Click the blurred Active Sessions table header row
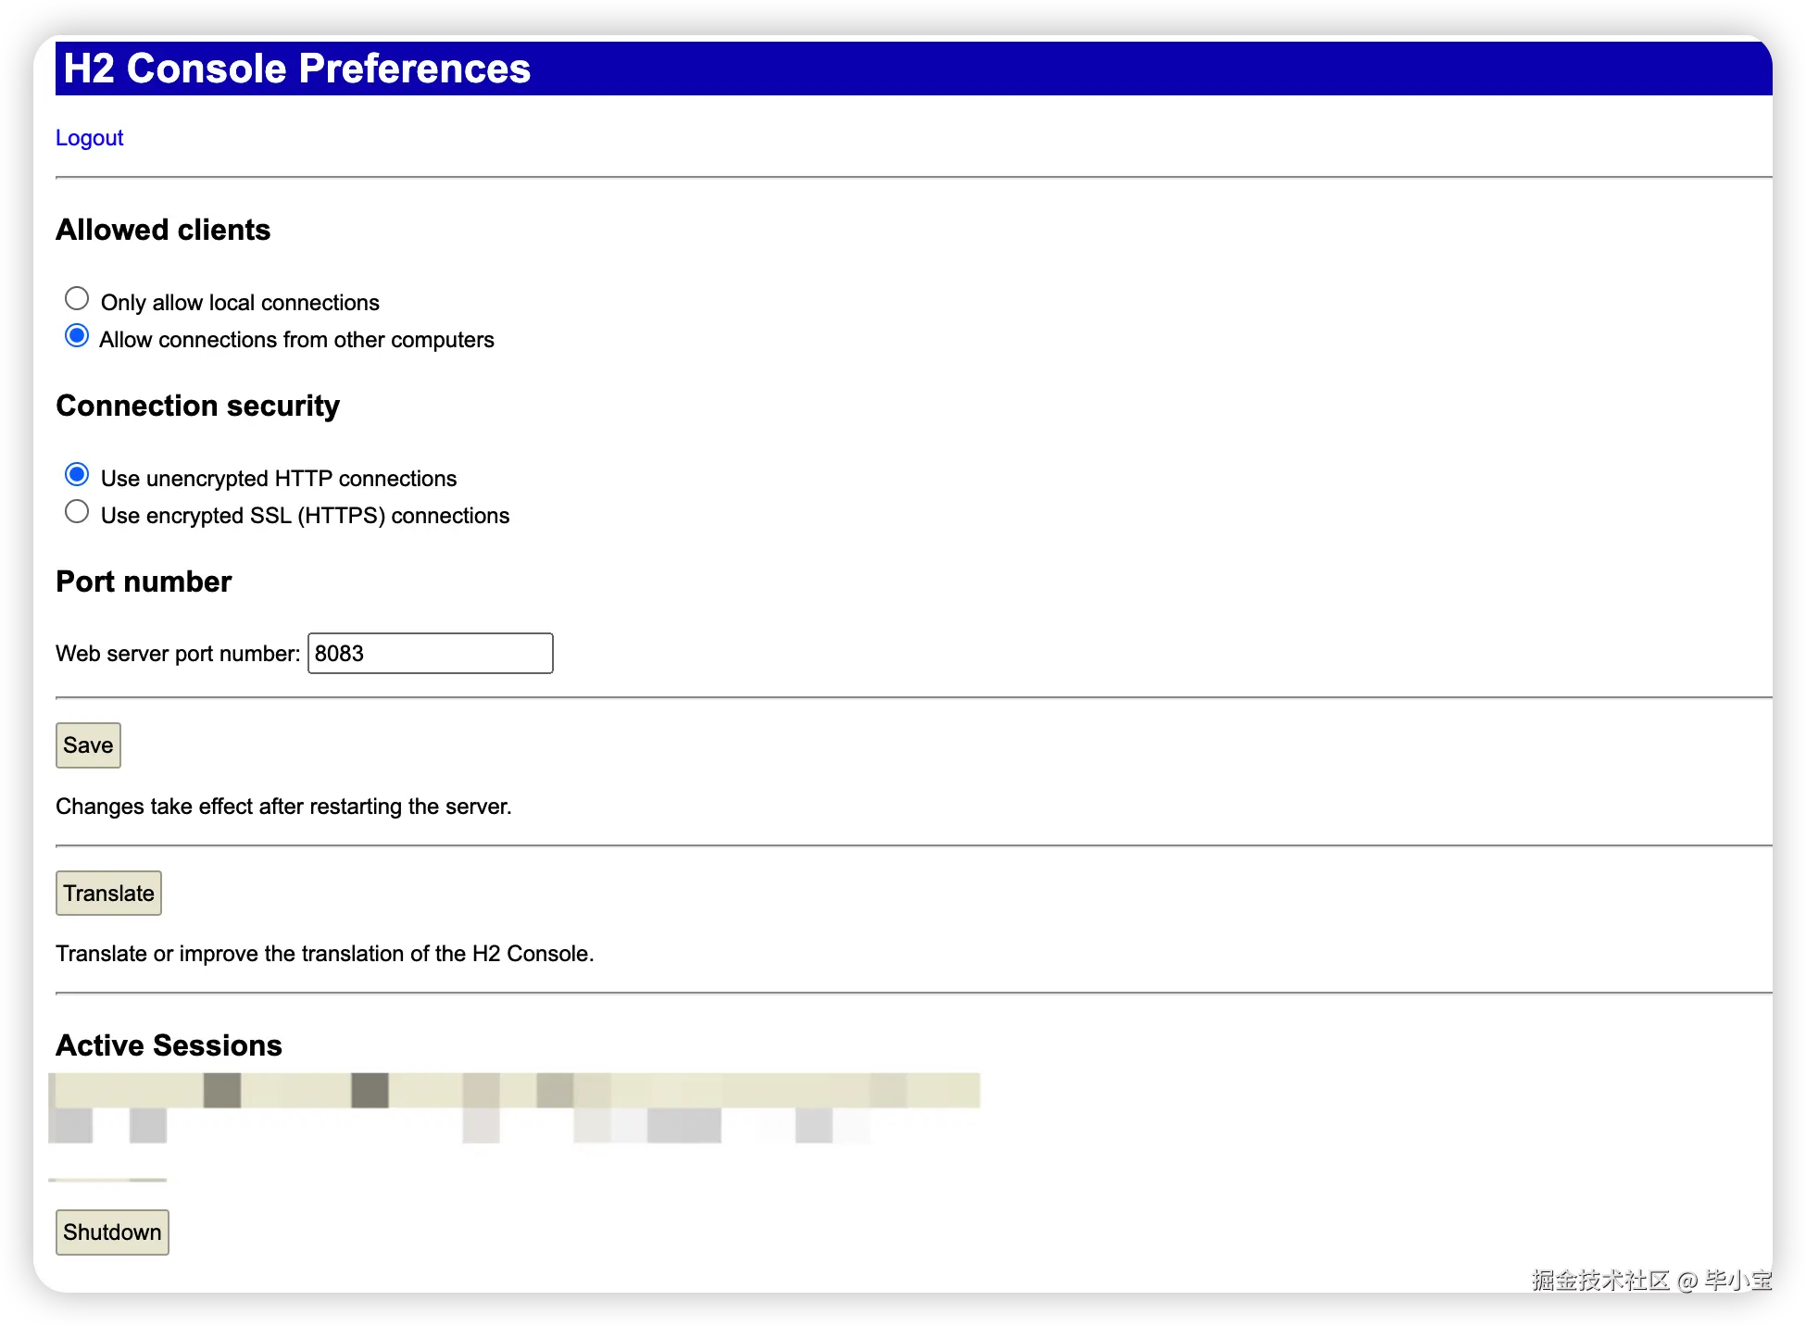This screenshot has height=1326, width=1806. click(515, 1091)
